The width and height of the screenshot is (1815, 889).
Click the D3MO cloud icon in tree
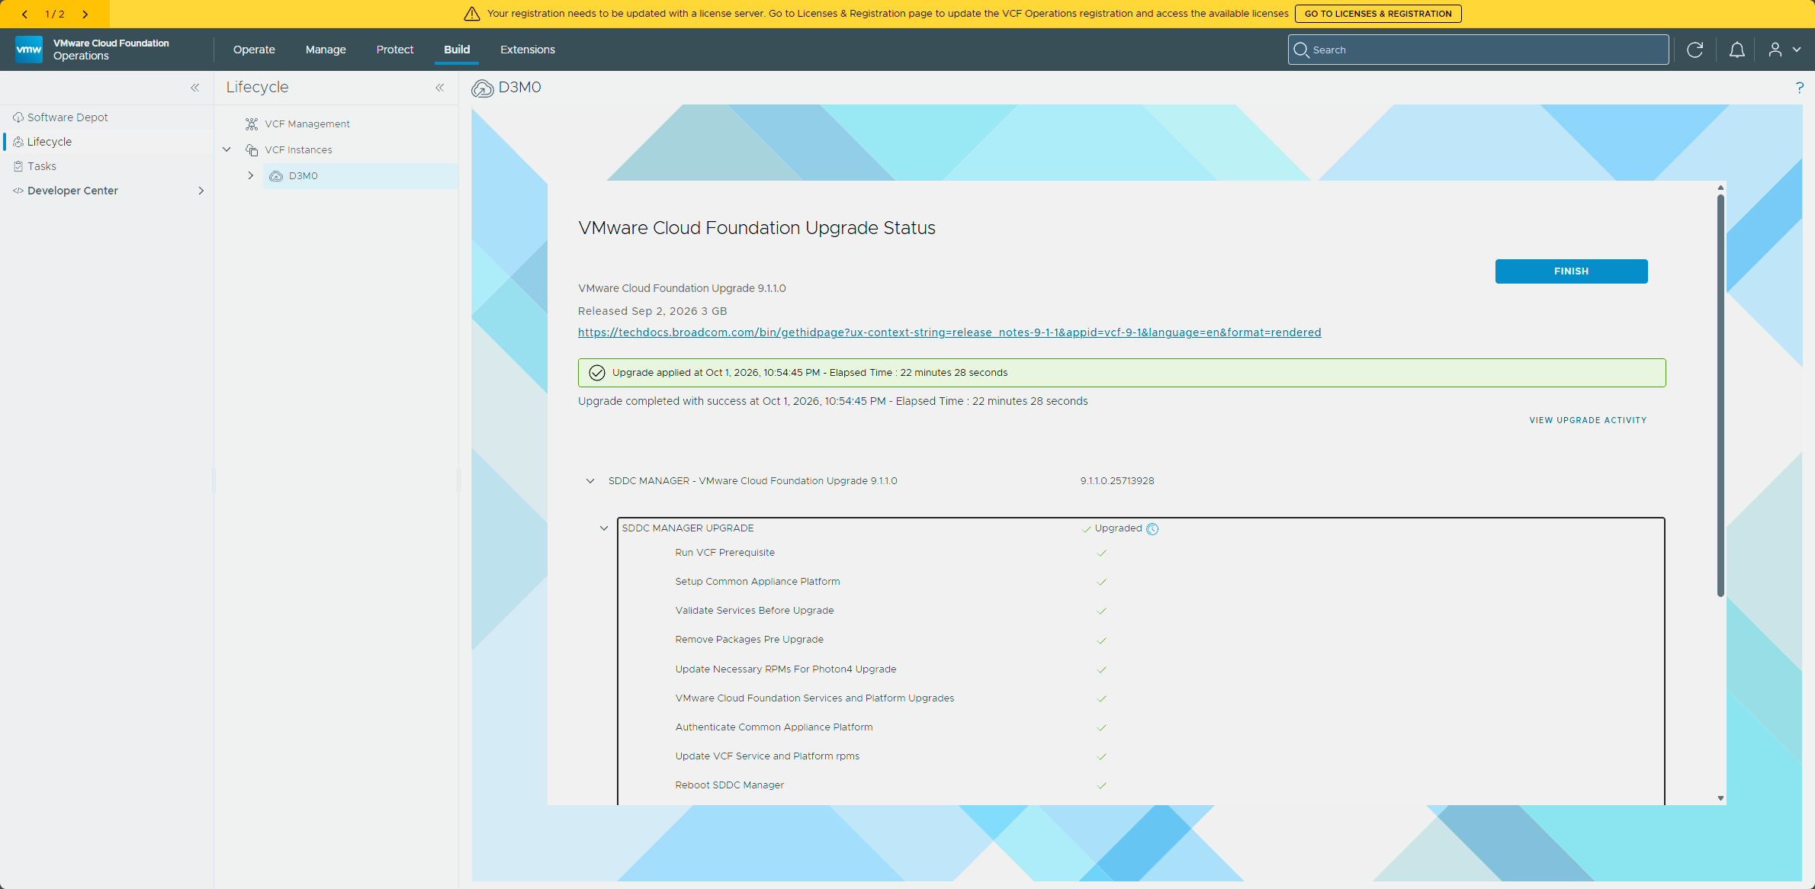(x=276, y=176)
